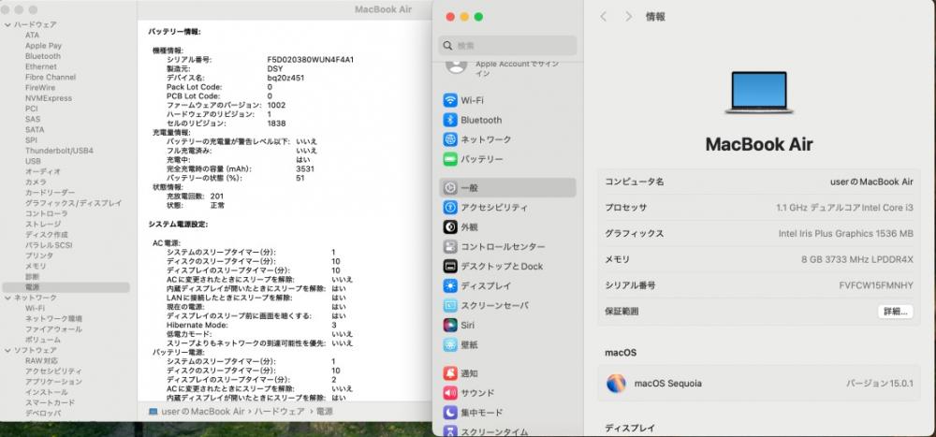Select Ethernet in hardware list
The height and width of the screenshot is (437, 936).
pos(41,66)
